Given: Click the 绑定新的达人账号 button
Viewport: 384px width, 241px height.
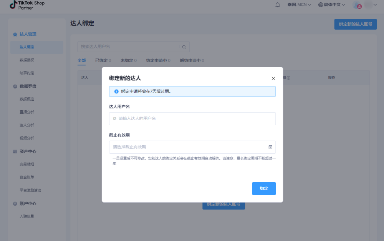Looking at the screenshot, I should pyautogui.click(x=355, y=24).
